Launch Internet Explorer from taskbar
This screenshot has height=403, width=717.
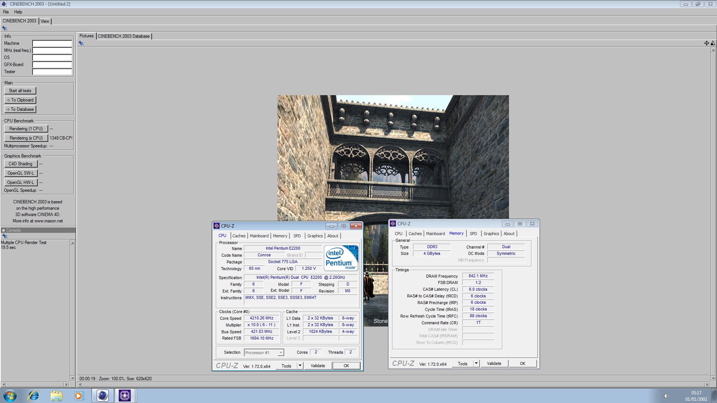point(34,396)
